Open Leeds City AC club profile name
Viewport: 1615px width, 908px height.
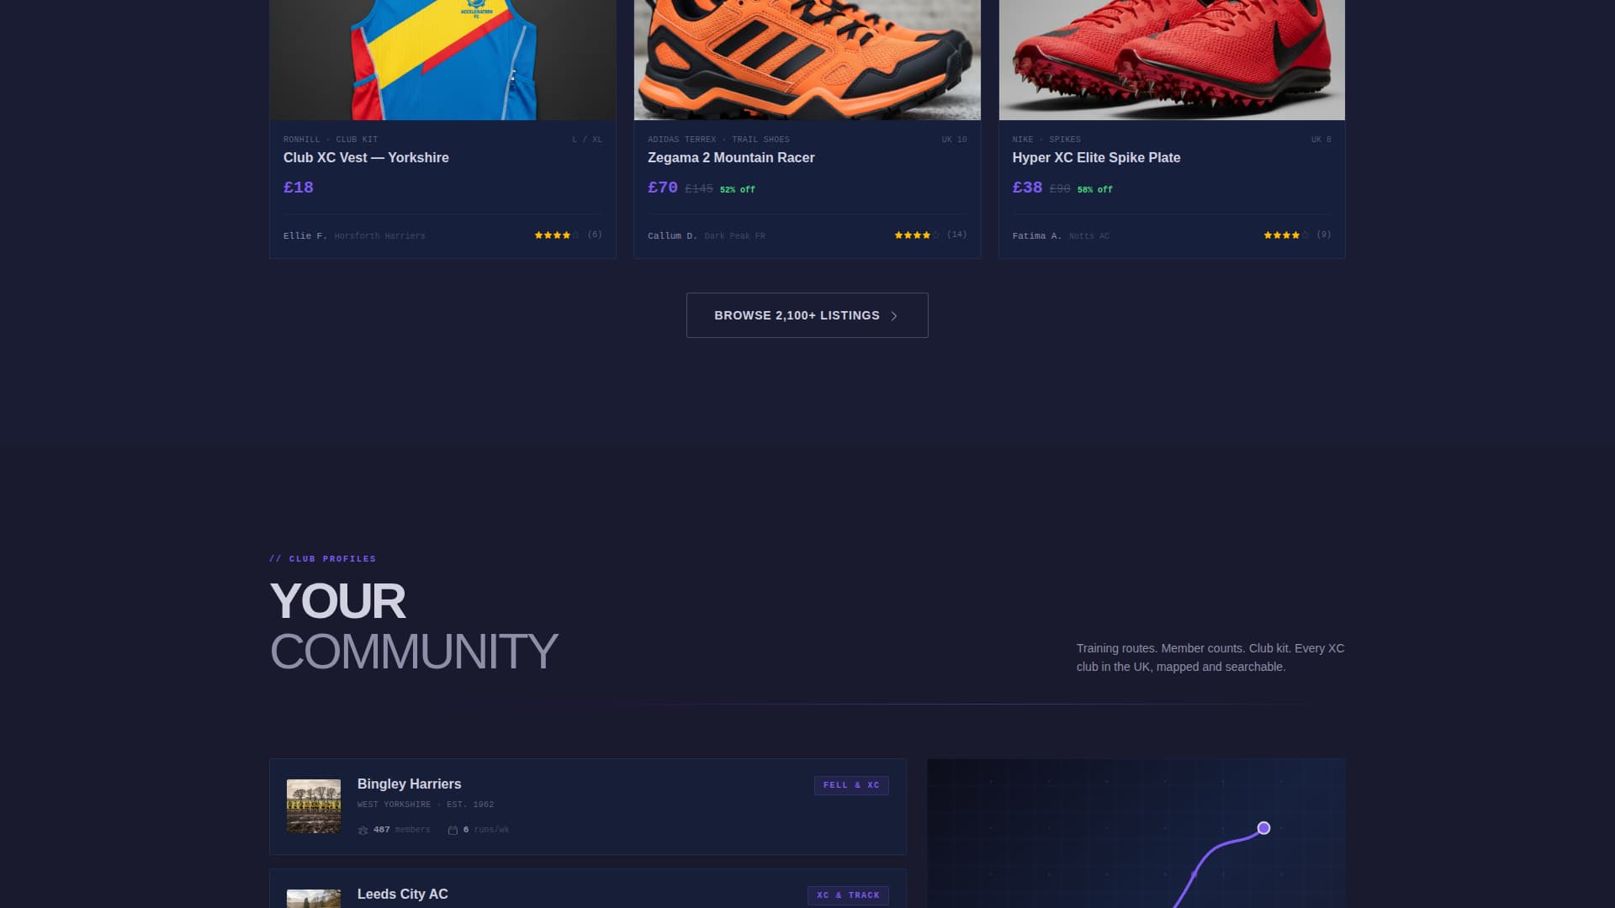(403, 895)
